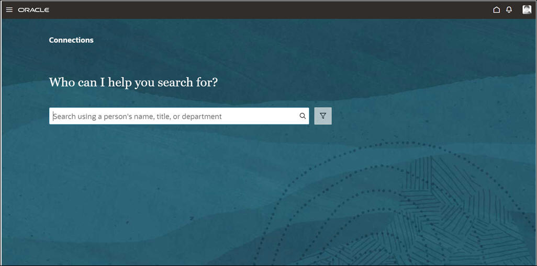This screenshot has height=266, width=537.
Task: Click the ORACLE wordmark
Action: coord(33,10)
